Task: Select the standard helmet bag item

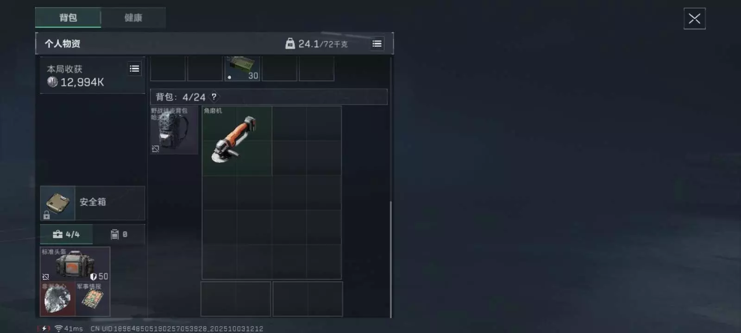Action: (75, 265)
